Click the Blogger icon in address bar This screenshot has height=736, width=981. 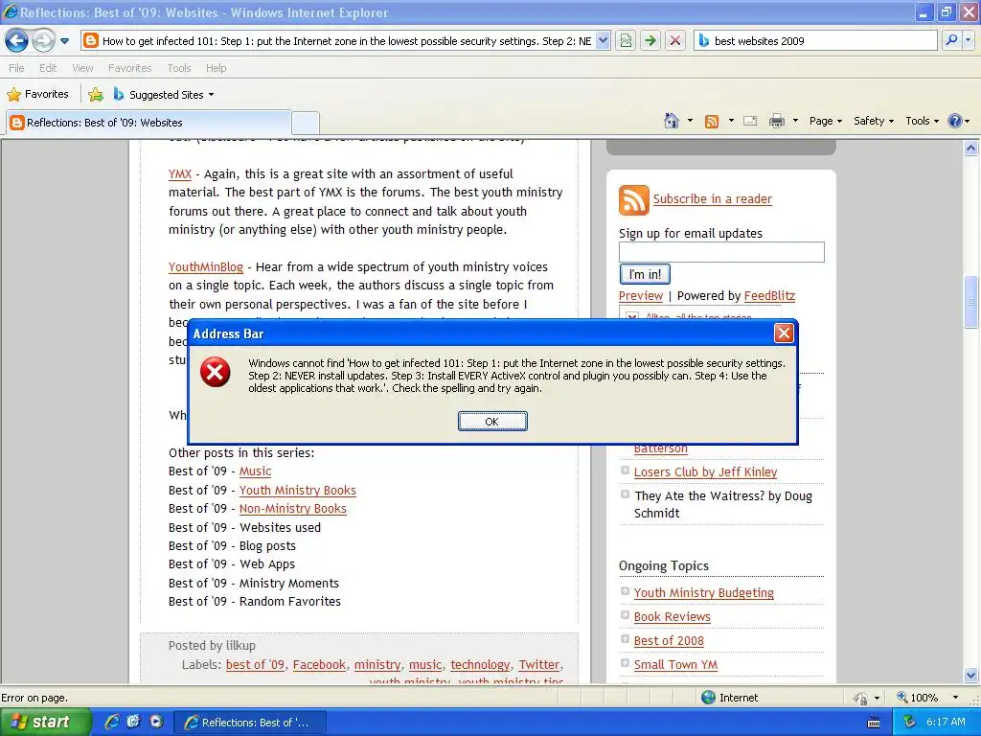tap(91, 41)
